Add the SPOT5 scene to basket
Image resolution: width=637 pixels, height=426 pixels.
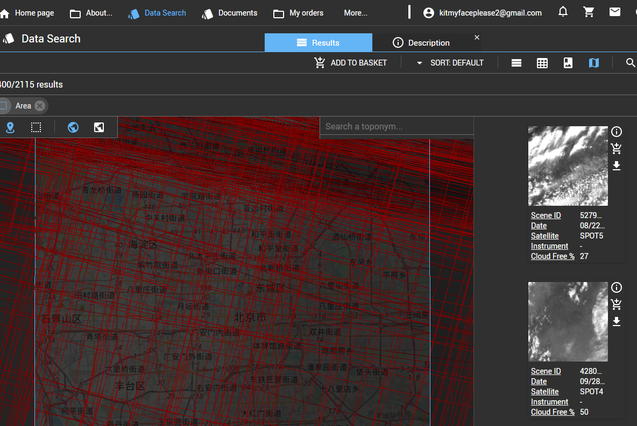616,148
